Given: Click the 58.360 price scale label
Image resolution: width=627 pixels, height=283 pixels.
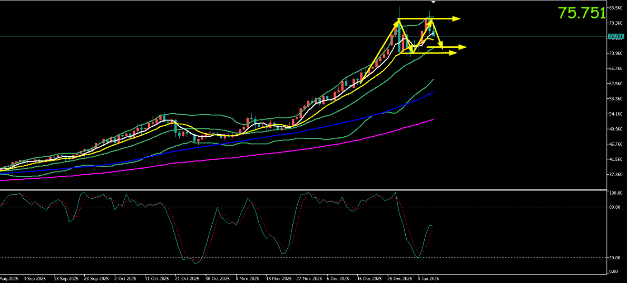Looking at the screenshot, I should [x=615, y=99].
